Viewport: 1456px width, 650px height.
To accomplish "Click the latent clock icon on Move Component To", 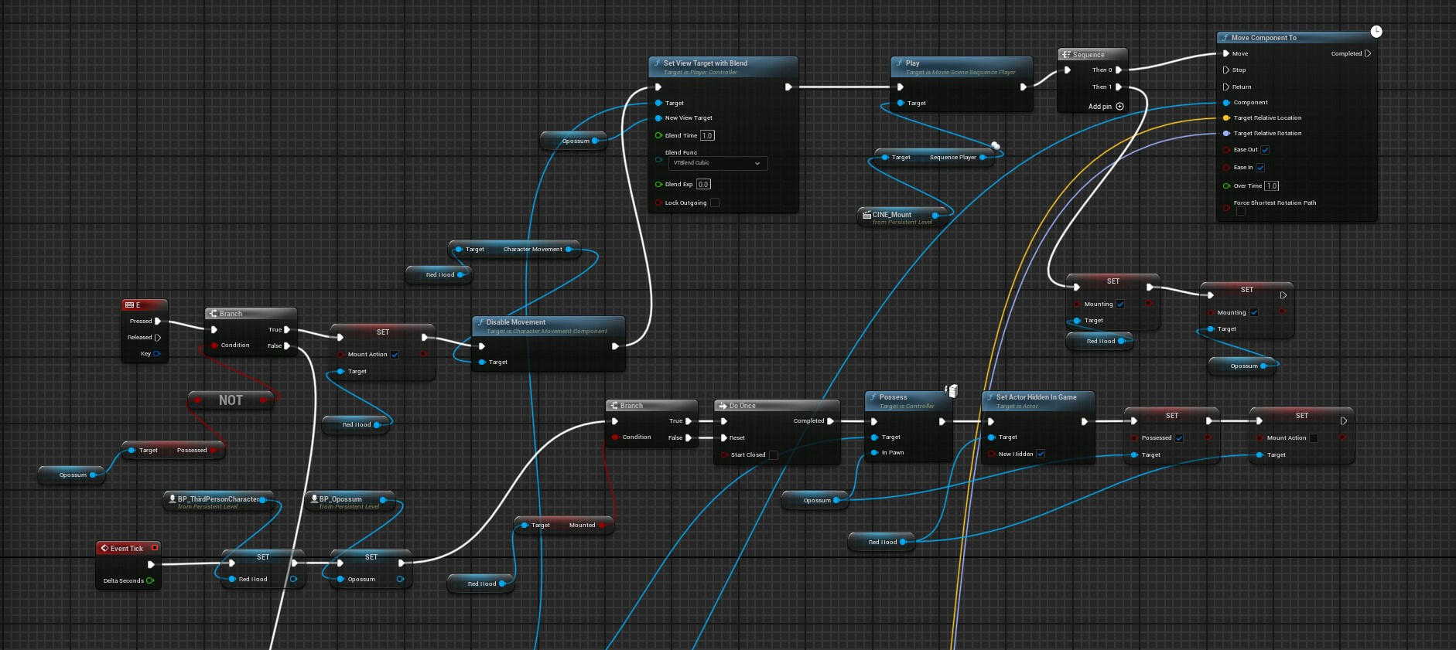I will coord(1376,32).
